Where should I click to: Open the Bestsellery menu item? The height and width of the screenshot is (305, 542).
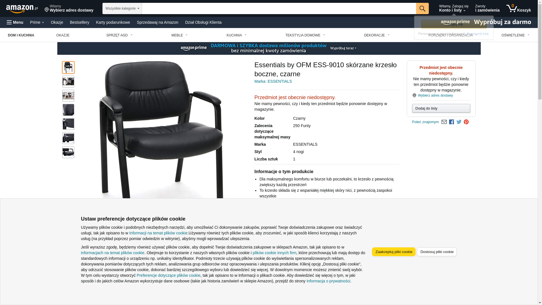[80, 22]
